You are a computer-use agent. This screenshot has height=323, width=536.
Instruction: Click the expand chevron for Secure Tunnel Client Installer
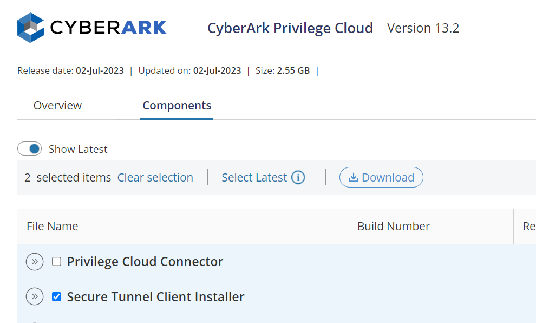coord(35,296)
